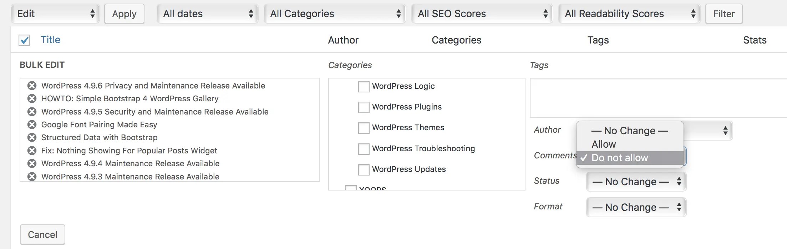Open the All dates filter dropdown
This screenshot has width=787, height=249.
(x=208, y=14)
